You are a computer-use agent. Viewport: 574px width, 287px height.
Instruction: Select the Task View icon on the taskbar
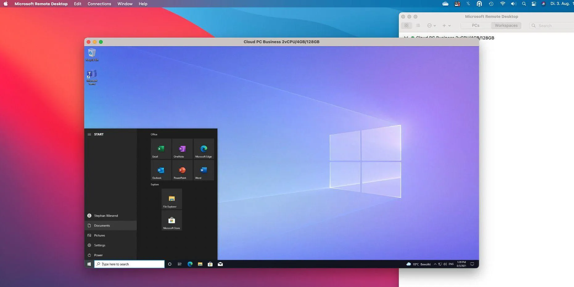(180, 264)
